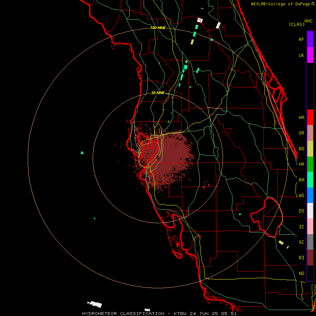Click the '[CLAS]' units label

[297, 24]
